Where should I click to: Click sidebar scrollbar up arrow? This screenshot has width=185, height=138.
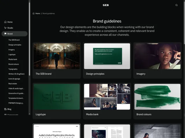tap(29, 1)
